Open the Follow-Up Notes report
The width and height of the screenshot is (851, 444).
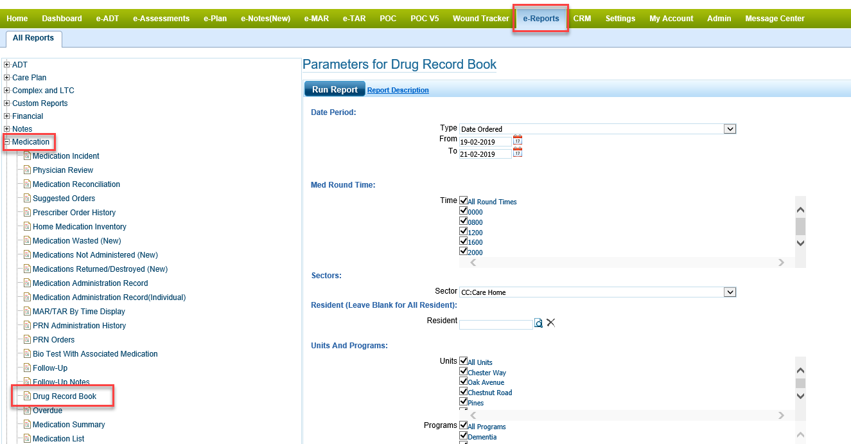coord(61,382)
